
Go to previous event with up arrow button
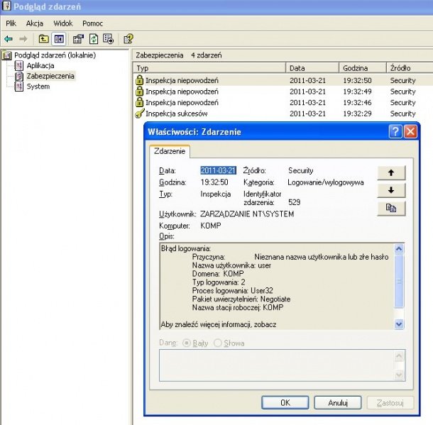[391, 172]
